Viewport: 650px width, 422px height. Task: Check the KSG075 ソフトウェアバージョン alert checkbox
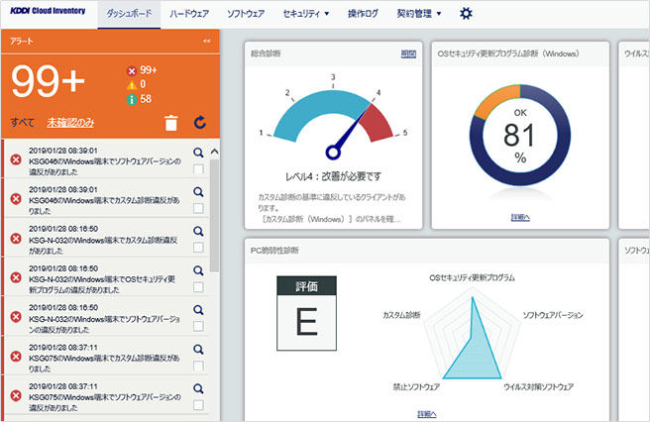[198, 405]
